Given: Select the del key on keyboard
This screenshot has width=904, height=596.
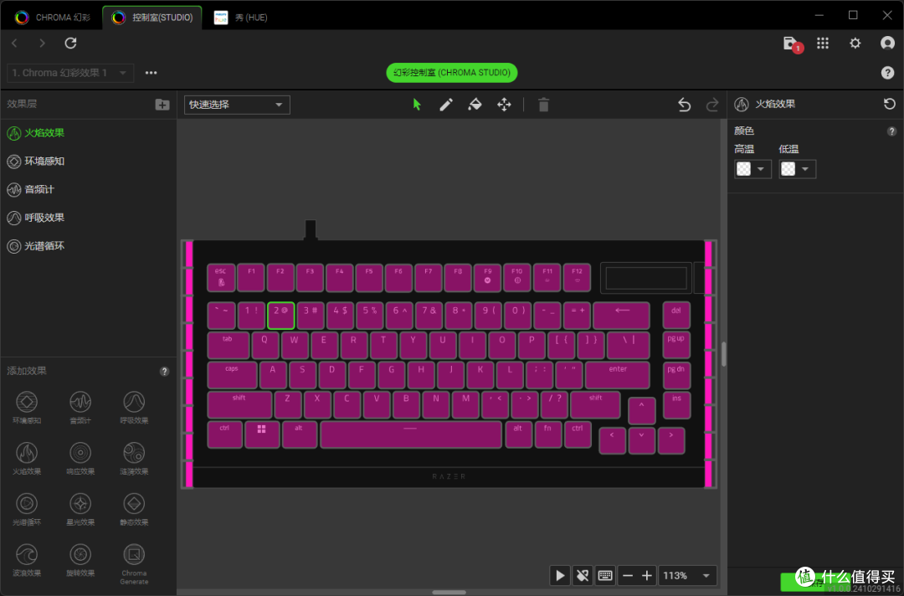Looking at the screenshot, I should point(676,316).
